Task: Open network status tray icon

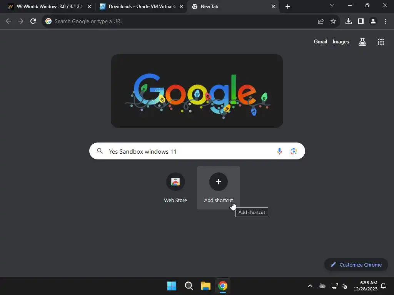Action: [x=334, y=286]
